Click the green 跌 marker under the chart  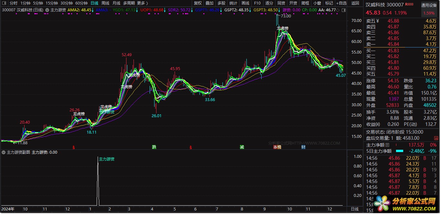154,147
